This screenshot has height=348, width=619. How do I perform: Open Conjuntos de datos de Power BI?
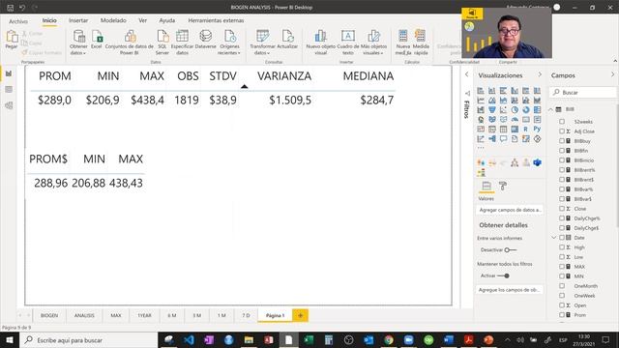[x=129, y=42]
